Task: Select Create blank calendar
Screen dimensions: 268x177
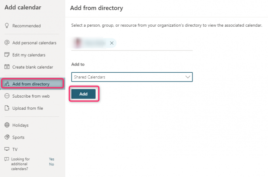Action: [33, 67]
